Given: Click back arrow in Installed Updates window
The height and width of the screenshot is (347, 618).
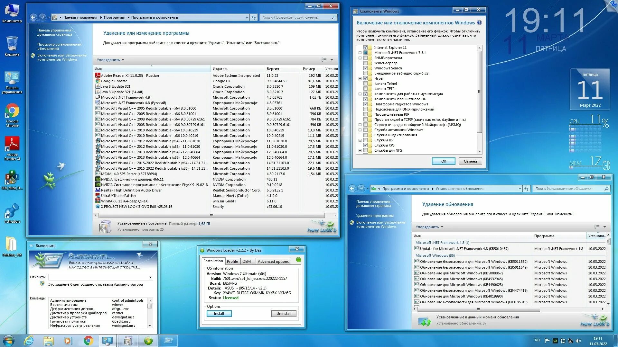Looking at the screenshot, I should click(x=352, y=189).
